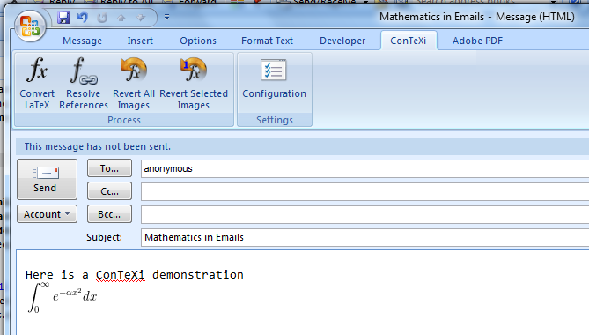Send the email message

pos(47,179)
